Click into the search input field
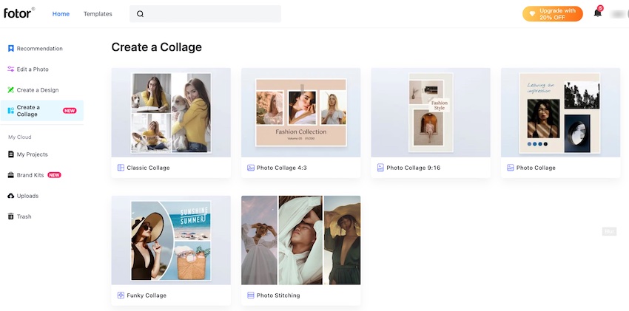This screenshot has width=629, height=311. pyautogui.click(x=205, y=13)
